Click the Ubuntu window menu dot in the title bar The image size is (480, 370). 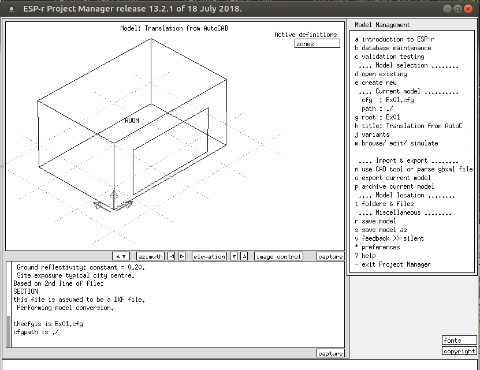click(11, 9)
